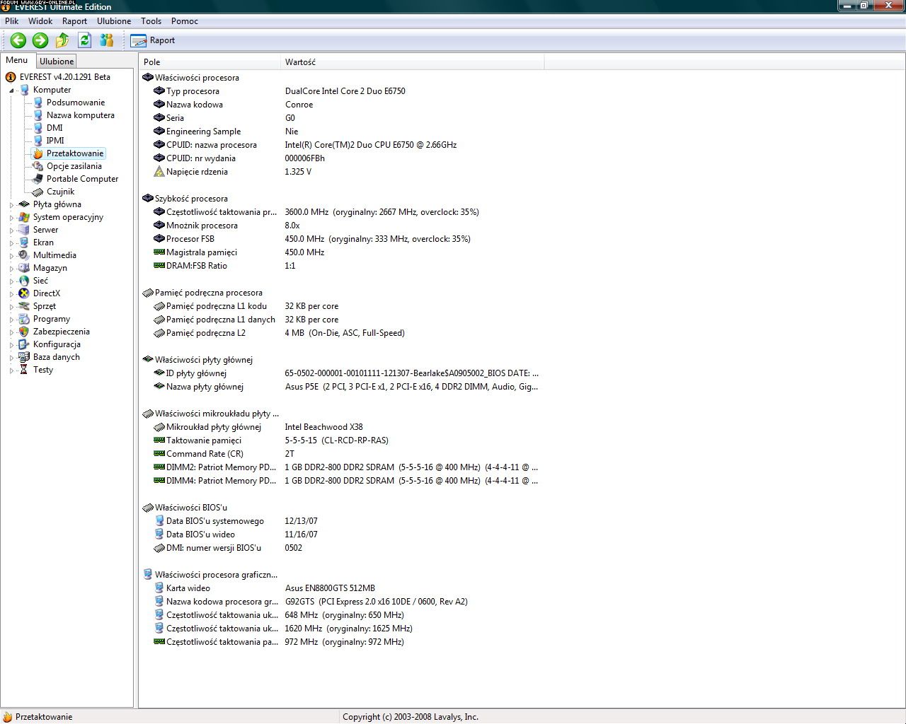The height and width of the screenshot is (724, 906).
Task: Expand the Ekran tree node
Action: pyautogui.click(x=11, y=243)
